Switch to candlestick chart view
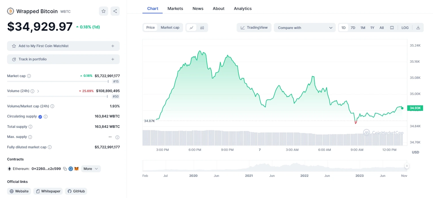Screen dimensions: 433x198 [x=202, y=28]
